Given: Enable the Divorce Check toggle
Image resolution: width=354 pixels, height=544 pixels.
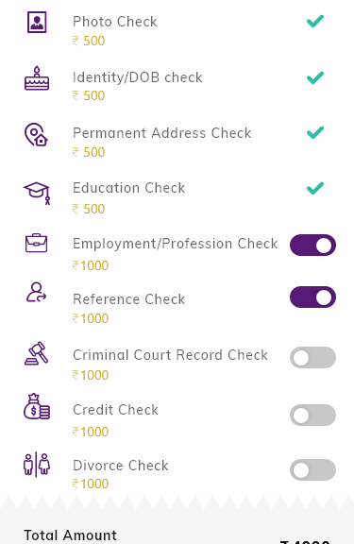Looking at the screenshot, I should [x=312, y=469].
